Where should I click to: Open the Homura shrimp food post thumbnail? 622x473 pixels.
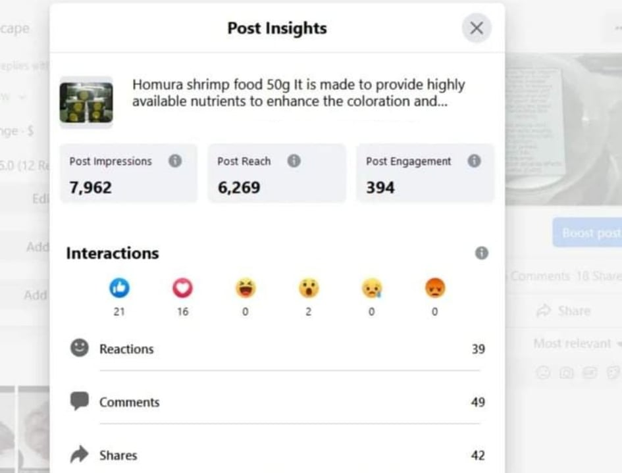coord(86,102)
